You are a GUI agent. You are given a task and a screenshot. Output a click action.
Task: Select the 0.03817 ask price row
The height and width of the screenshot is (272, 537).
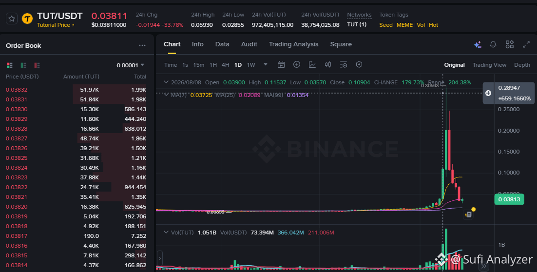click(x=76, y=236)
